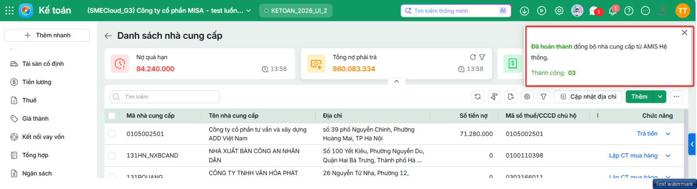Go back with the left arrow icon
697x189 pixels.
click(x=108, y=36)
